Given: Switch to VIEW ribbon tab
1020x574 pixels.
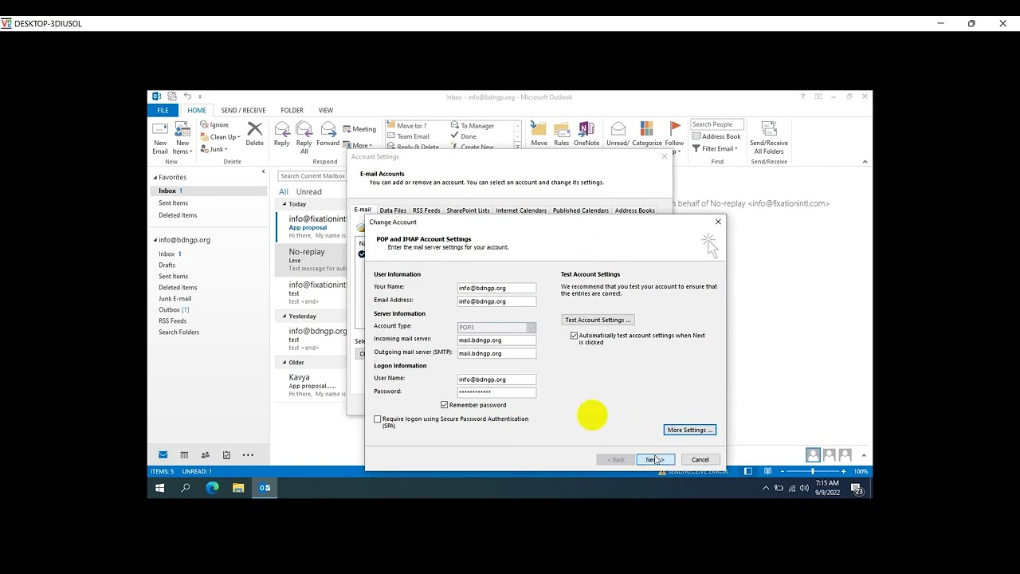Looking at the screenshot, I should pos(326,110).
